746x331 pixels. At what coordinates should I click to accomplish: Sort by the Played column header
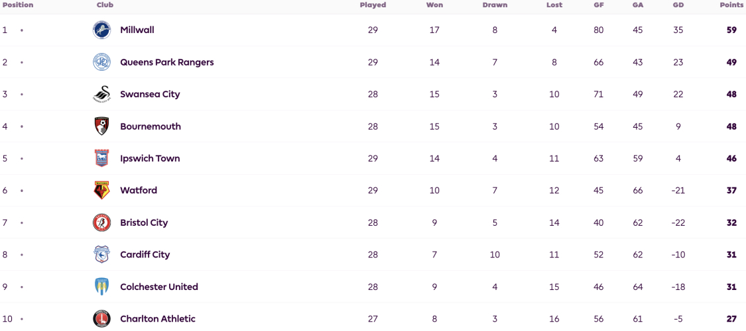(x=373, y=5)
